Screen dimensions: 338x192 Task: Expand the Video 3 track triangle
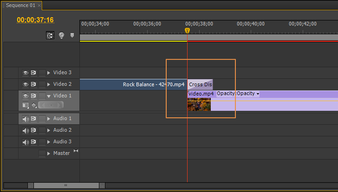pos(49,73)
